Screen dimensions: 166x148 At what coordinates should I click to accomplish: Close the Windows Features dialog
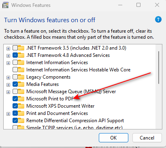coord(157,5)
